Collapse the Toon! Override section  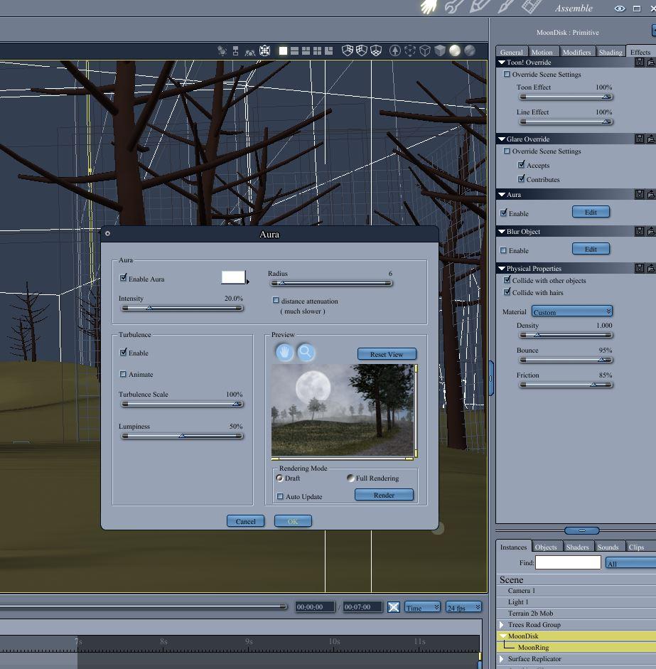pyautogui.click(x=502, y=63)
